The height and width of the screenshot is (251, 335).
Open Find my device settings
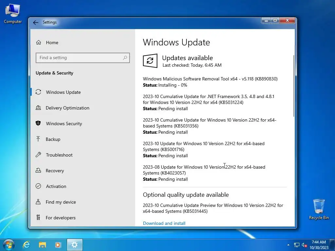click(x=61, y=202)
